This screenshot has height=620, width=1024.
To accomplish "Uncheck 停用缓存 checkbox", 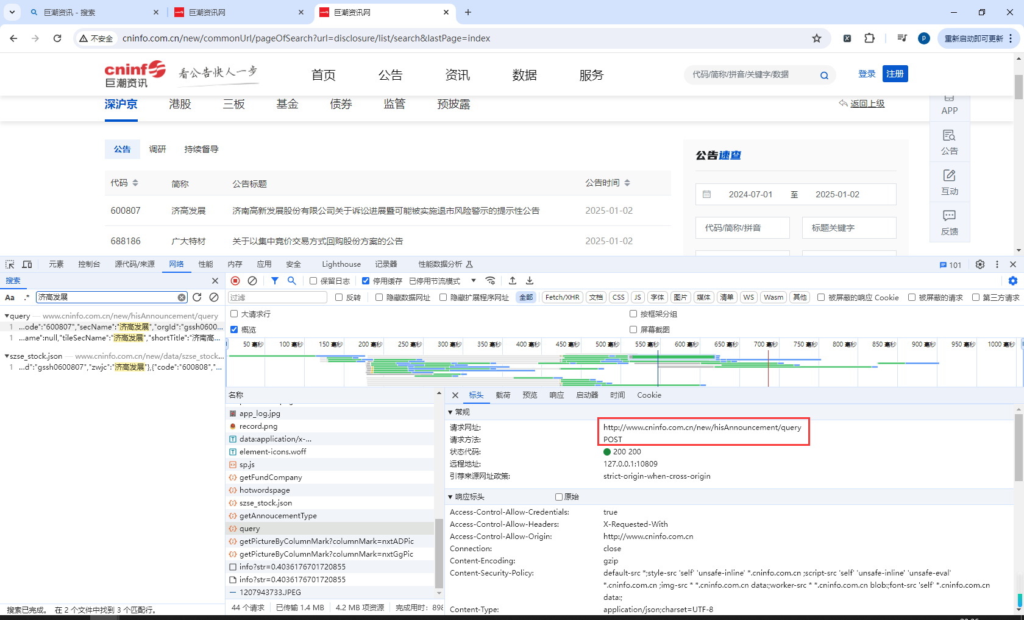I will [x=366, y=281].
